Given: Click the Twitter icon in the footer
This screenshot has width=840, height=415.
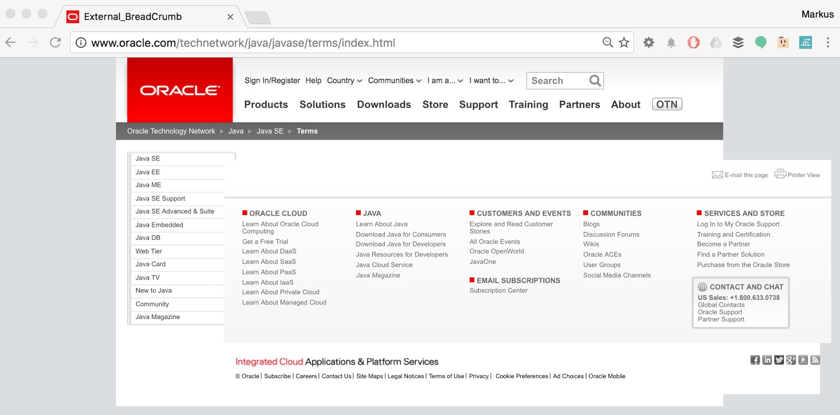Looking at the screenshot, I should pos(779,360).
